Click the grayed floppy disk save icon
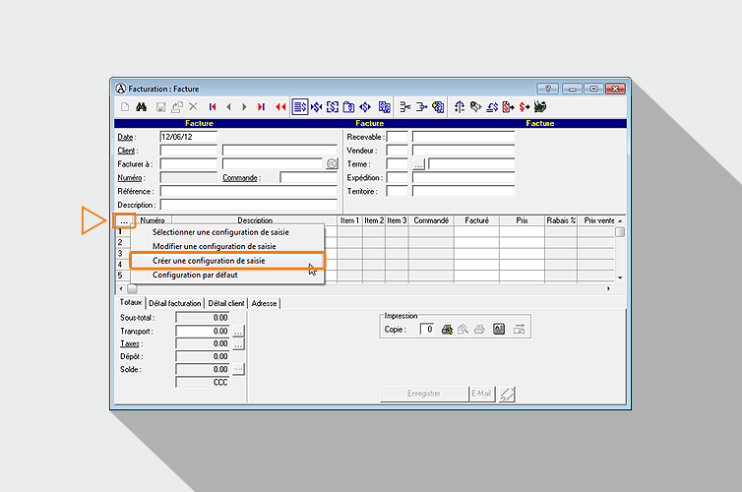Screen dimensions: 742x492 click(x=160, y=107)
